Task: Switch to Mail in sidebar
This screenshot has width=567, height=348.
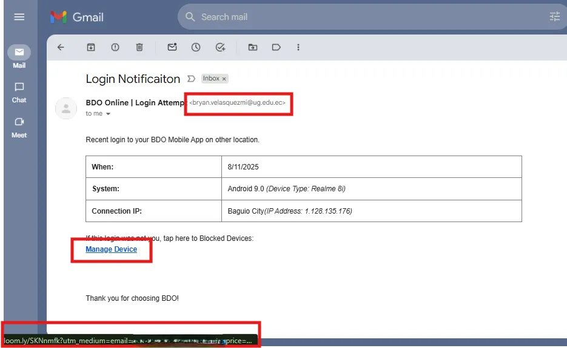Action: 19,57
